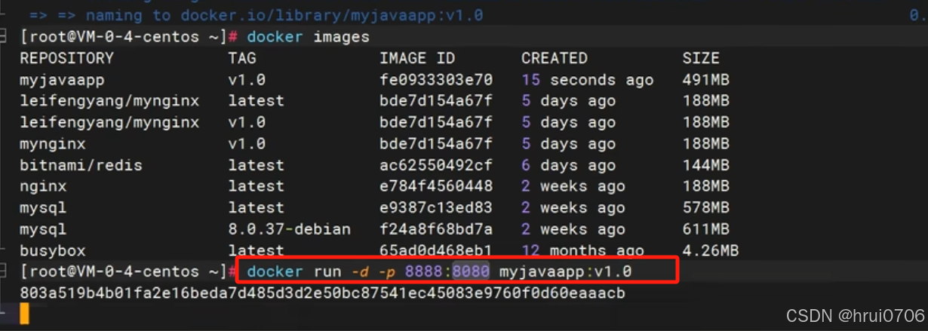Click highlighted container port 8080

tap(471, 271)
